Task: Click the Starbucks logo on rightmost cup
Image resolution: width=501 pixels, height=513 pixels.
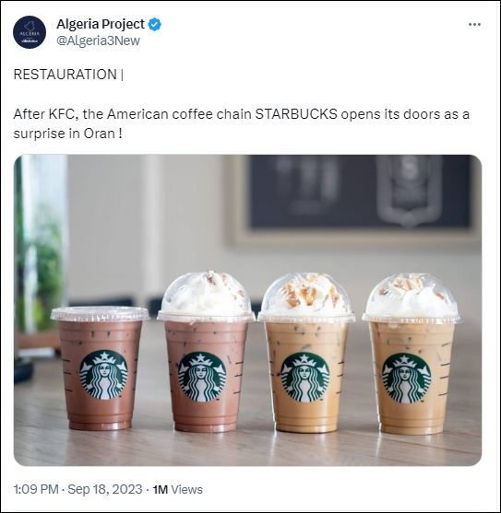Action: (x=406, y=379)
